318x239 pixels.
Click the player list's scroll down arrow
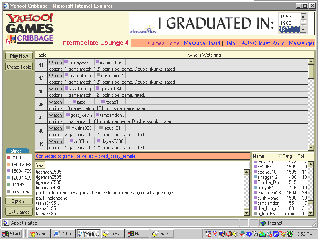[311, 213]
